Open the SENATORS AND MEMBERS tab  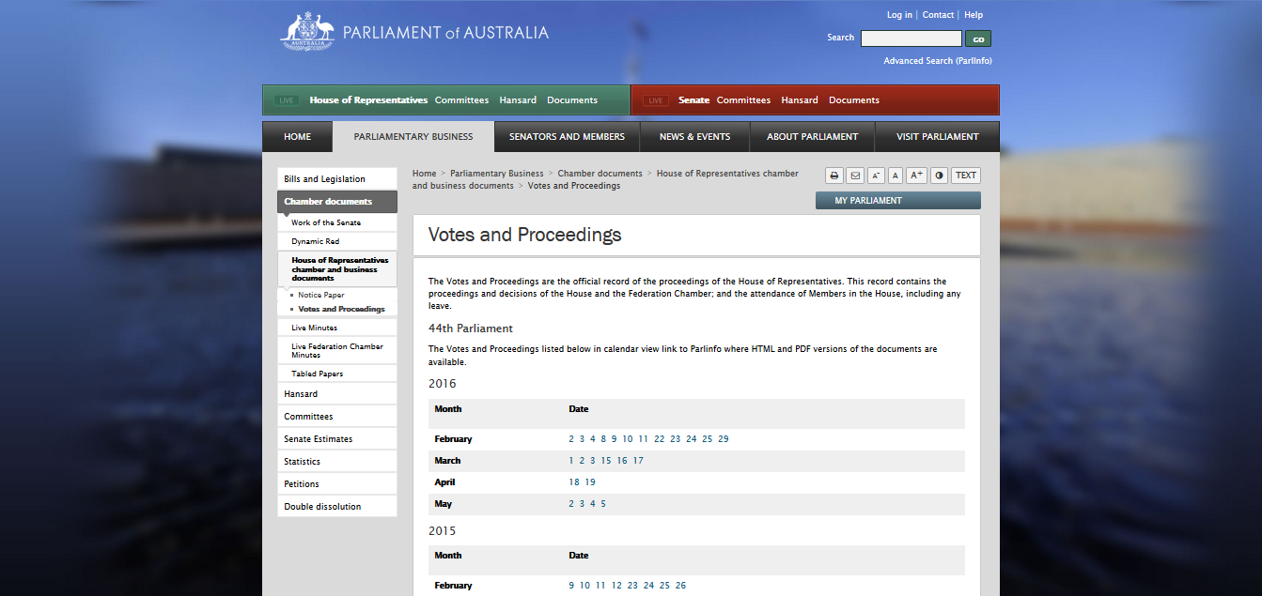(x=567, y=137)
